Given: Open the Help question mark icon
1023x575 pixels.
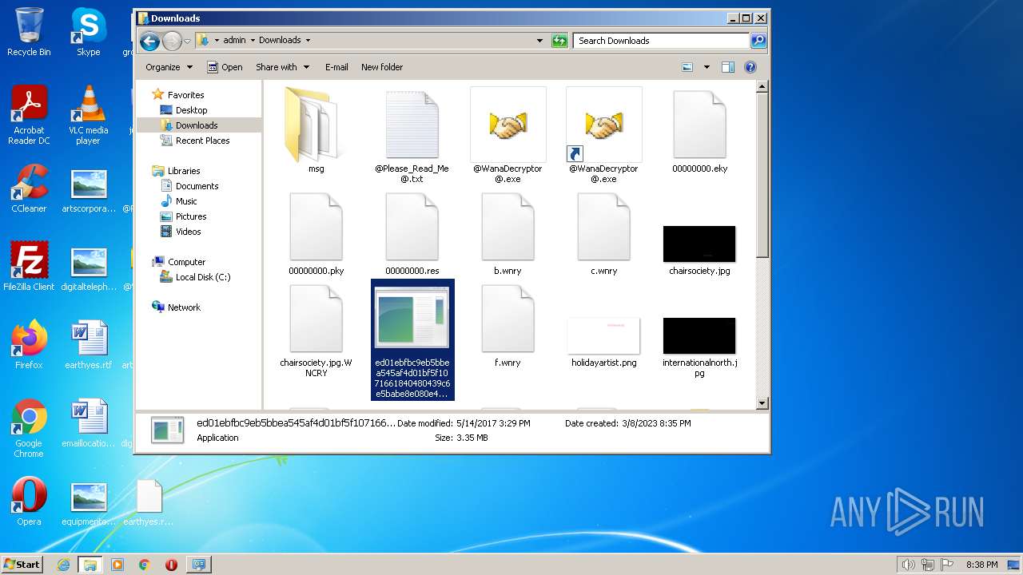Looking at the screenshot, I should 750,68.
